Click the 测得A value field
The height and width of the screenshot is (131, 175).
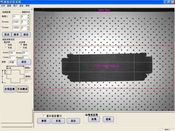[x=28, y=72]
